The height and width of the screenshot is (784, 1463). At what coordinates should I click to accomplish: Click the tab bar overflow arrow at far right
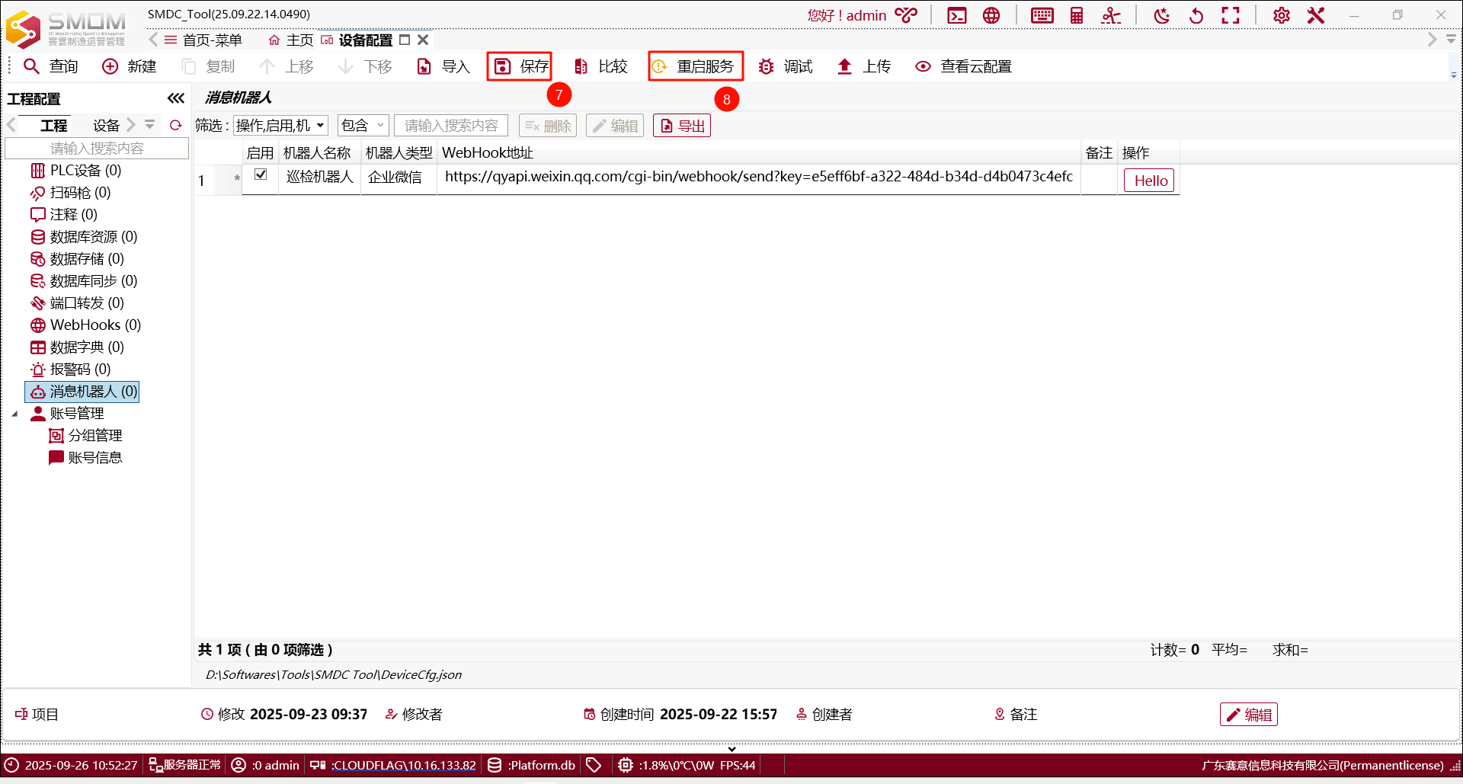1452,39
